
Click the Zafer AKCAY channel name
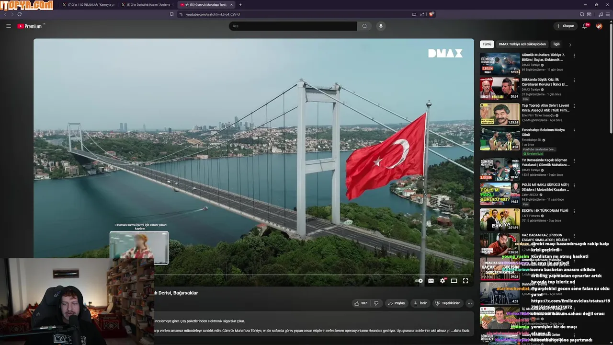click(x=530, y=195)
